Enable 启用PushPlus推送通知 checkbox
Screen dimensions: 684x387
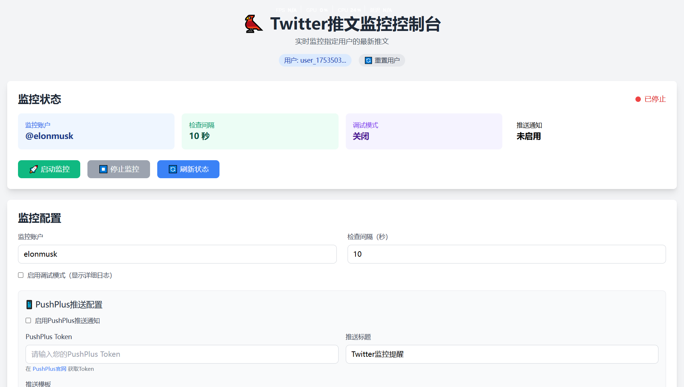click(28, 320)
